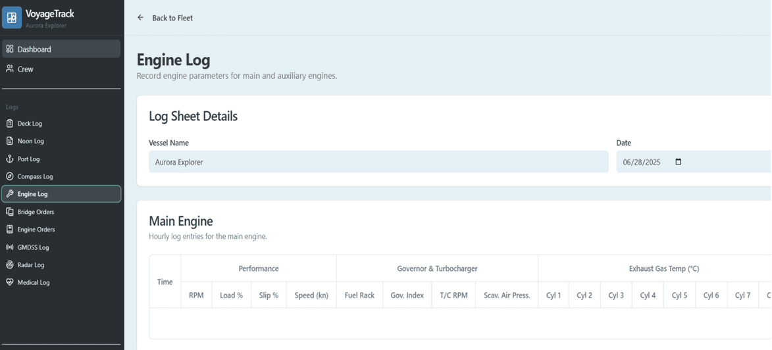Click the Vessel Name input field
The width and height of the screenshot is (772, 350).
click(x=378, y=162)
